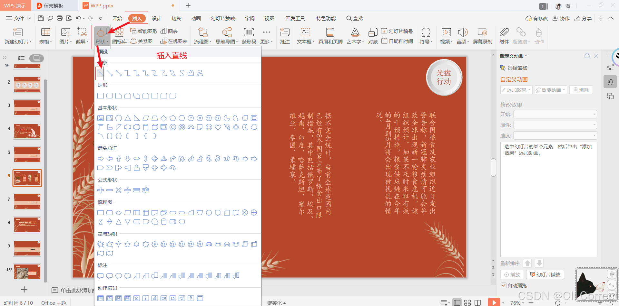Select slide 4 thumbnail
Viewport: 619px width, 306px height.
pos(27,131)
